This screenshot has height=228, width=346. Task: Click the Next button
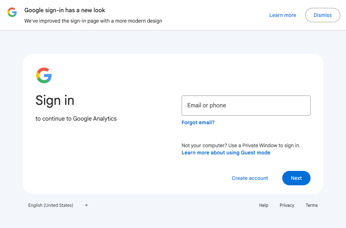(296, 178)
